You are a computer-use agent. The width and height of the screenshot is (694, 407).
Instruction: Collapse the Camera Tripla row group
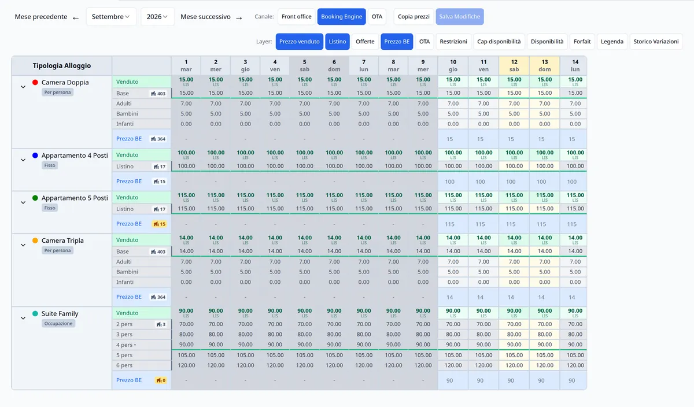tap(23, 245)
